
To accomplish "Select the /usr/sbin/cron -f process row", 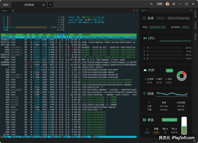I will pos(68,87).
